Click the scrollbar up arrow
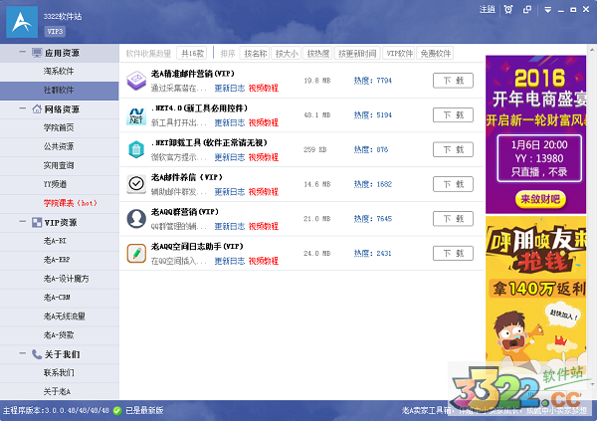This screenshot has height=421, width=597. pyautogui.click(x=592, y=50)
